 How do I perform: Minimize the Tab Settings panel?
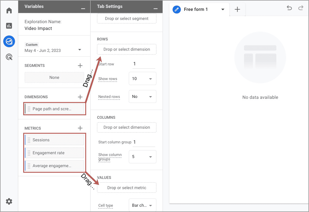pyautogui.click(x=156, y=9)
